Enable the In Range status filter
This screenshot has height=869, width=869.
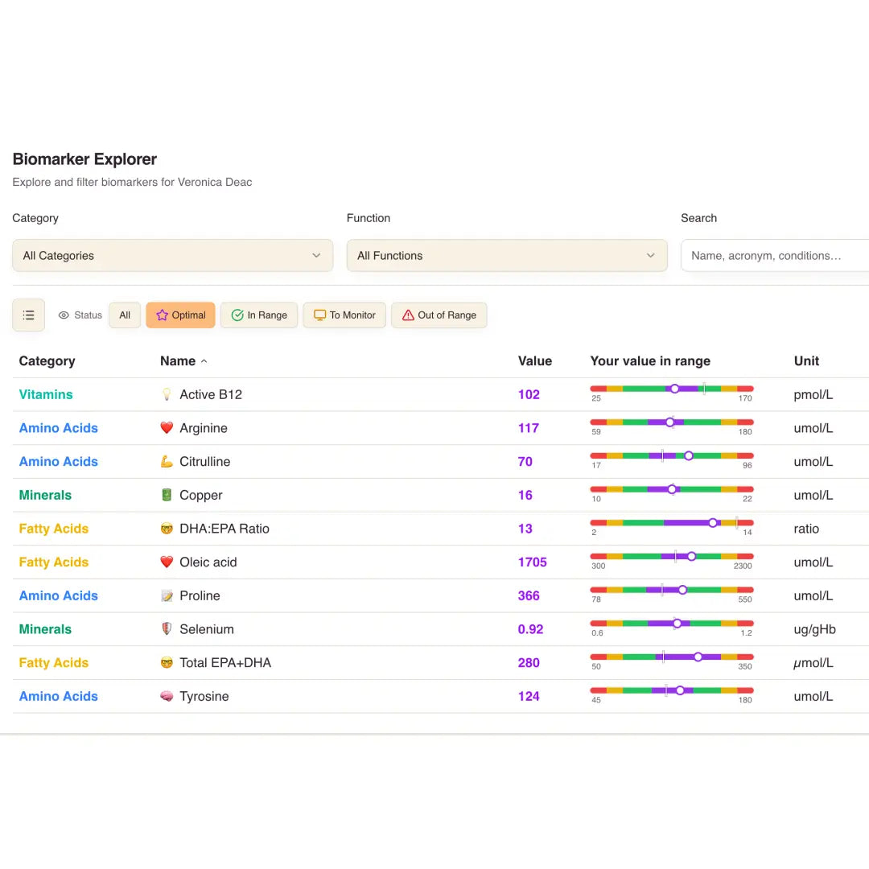[259, 315]
